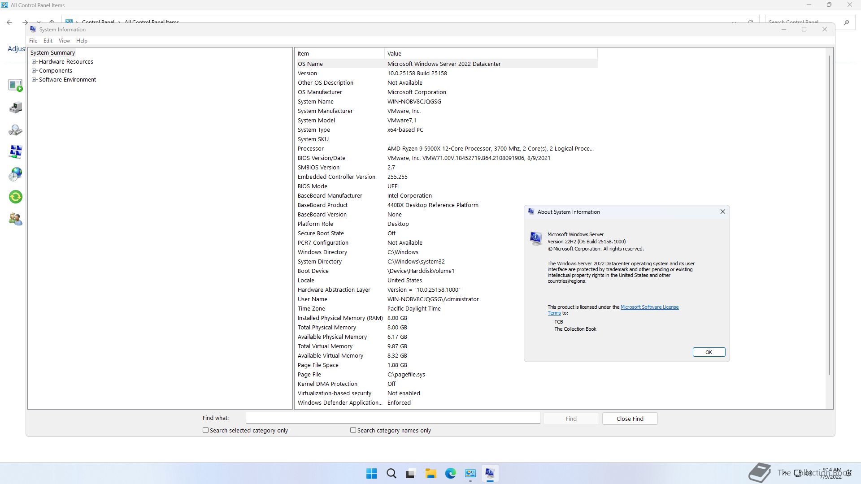Select the 'WIN-NOBV8CJQGSG\Administrator' user name value
861x484 pixels.
[x=433, y=299]
